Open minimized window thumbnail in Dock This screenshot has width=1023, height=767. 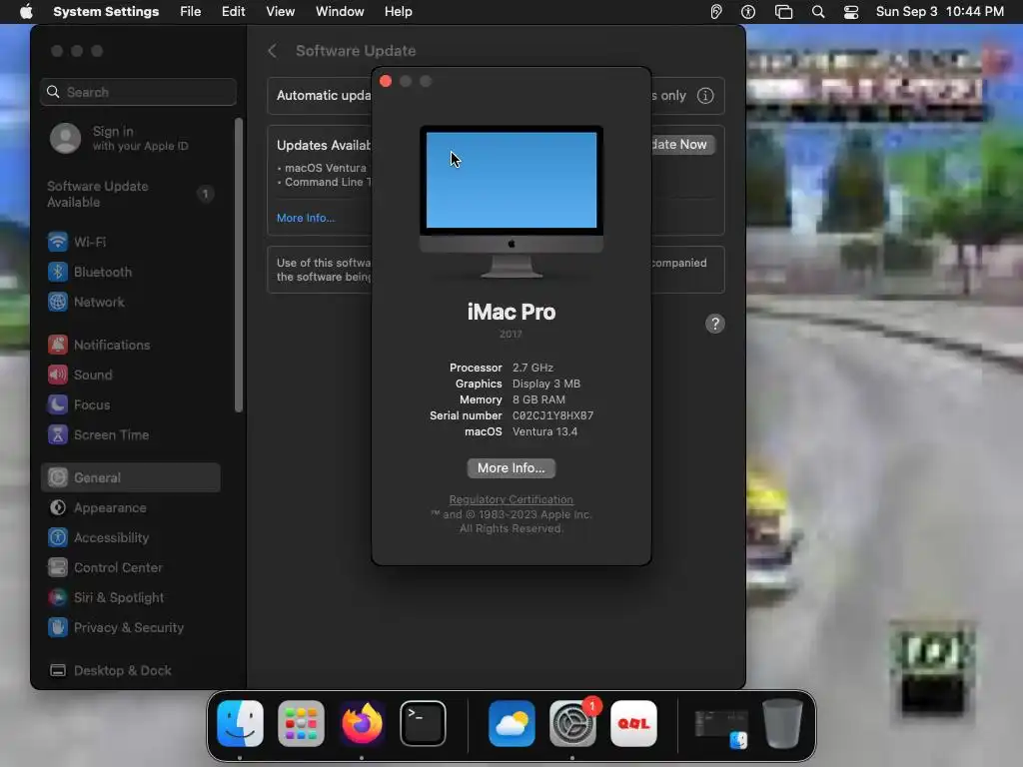(721, 727)
